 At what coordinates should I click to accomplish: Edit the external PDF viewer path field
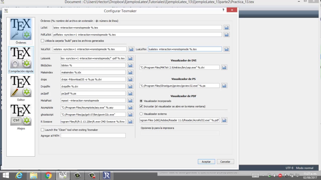[180, 120]
